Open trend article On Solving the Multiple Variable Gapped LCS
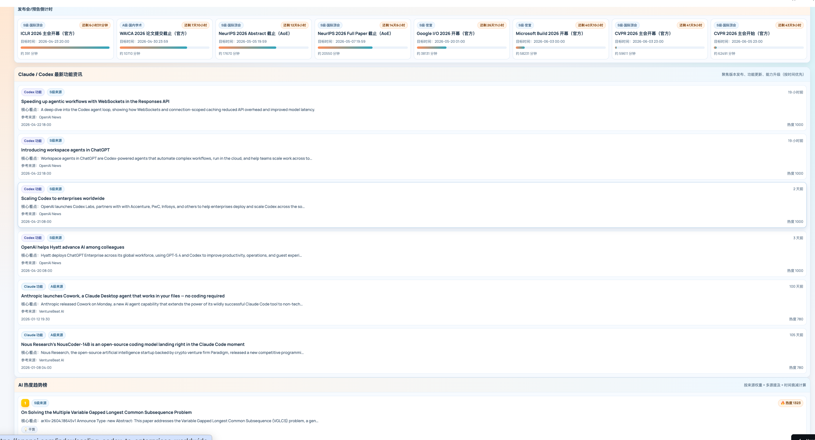 pyautogui.click(x=106, y=412)
